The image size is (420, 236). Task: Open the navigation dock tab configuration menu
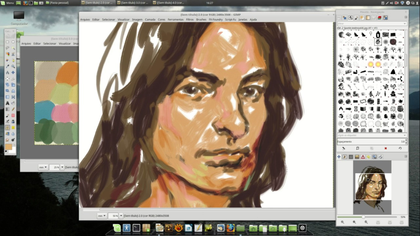[406, 157]
